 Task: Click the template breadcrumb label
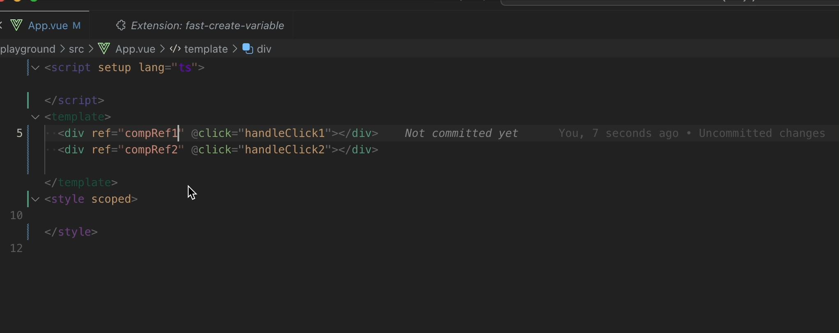[x=206, y=49]
